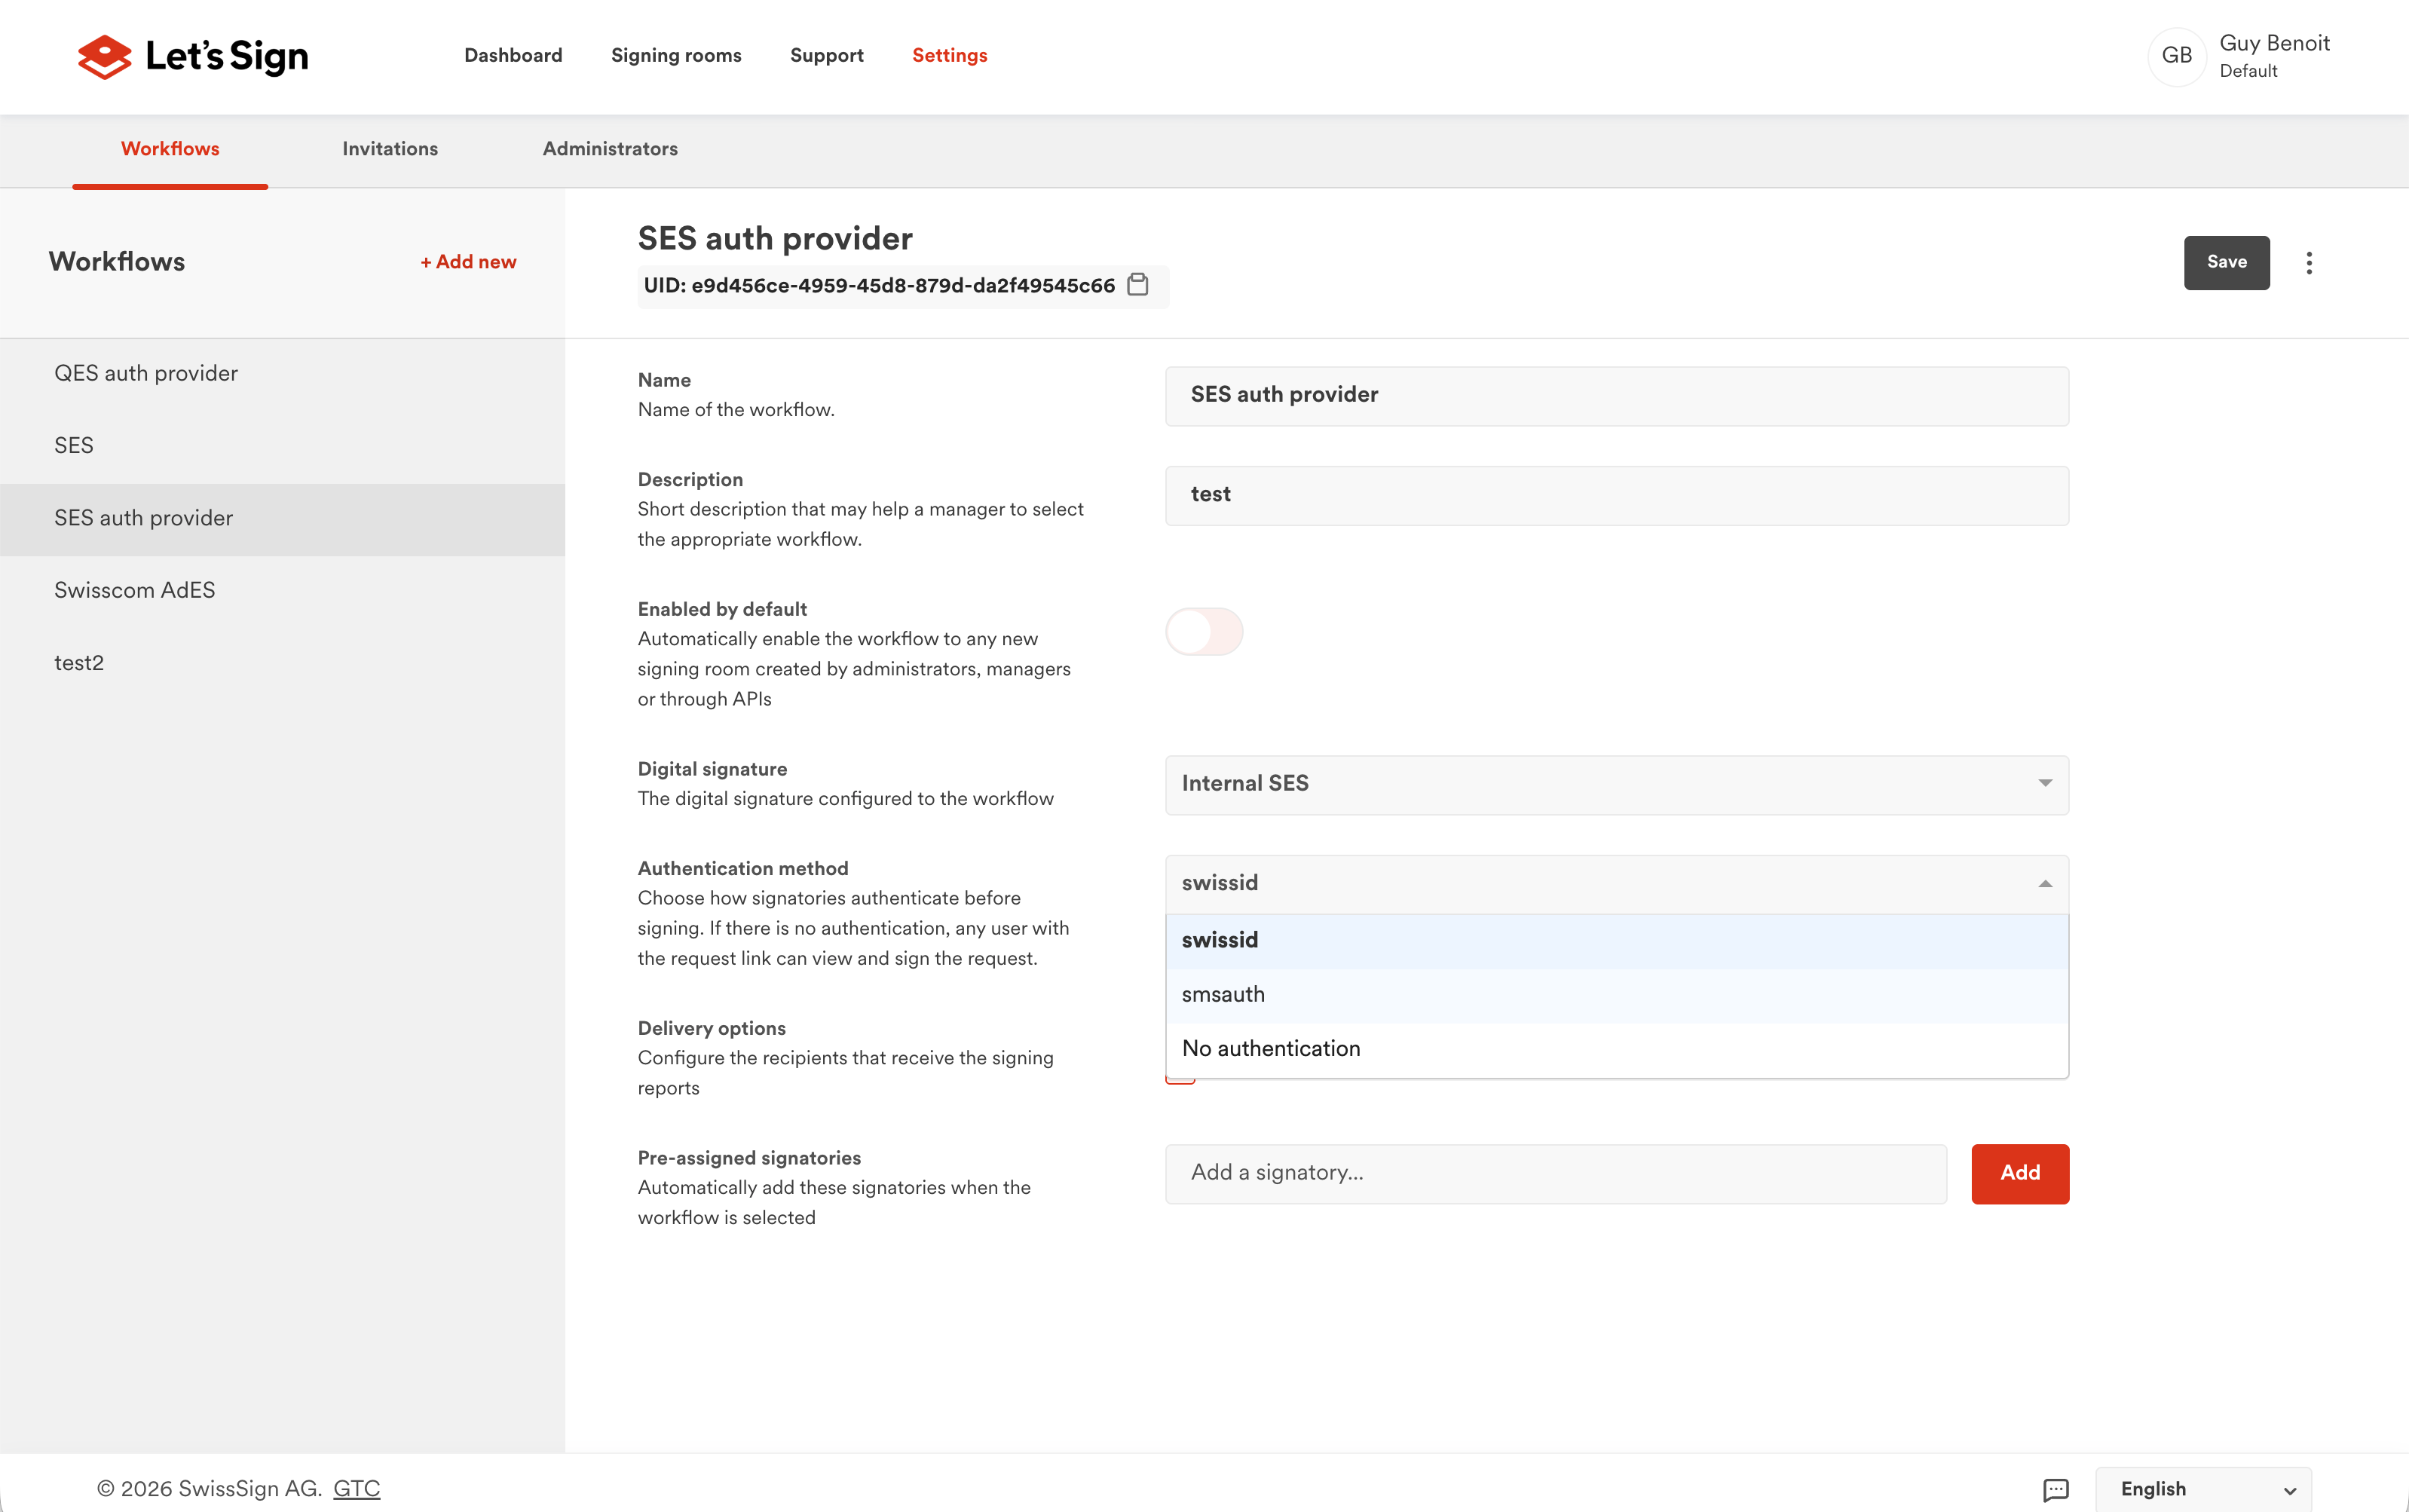Screen dimensions: 2409x1512
Task: Open the Settings menu item
Action: click(949, 56)
